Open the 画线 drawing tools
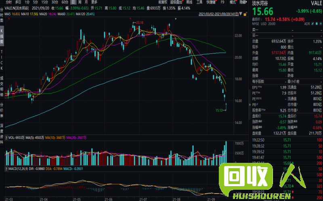The width and height of the screenshot is (323, 201). click(x=189, y=2)
